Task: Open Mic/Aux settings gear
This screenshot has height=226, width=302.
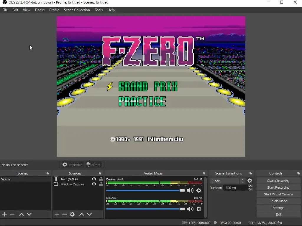Action: [x=199, y=209]
